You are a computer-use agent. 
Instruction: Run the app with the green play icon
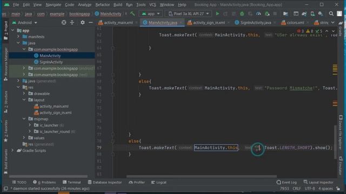pyautogui.click(x=217, y=13)
